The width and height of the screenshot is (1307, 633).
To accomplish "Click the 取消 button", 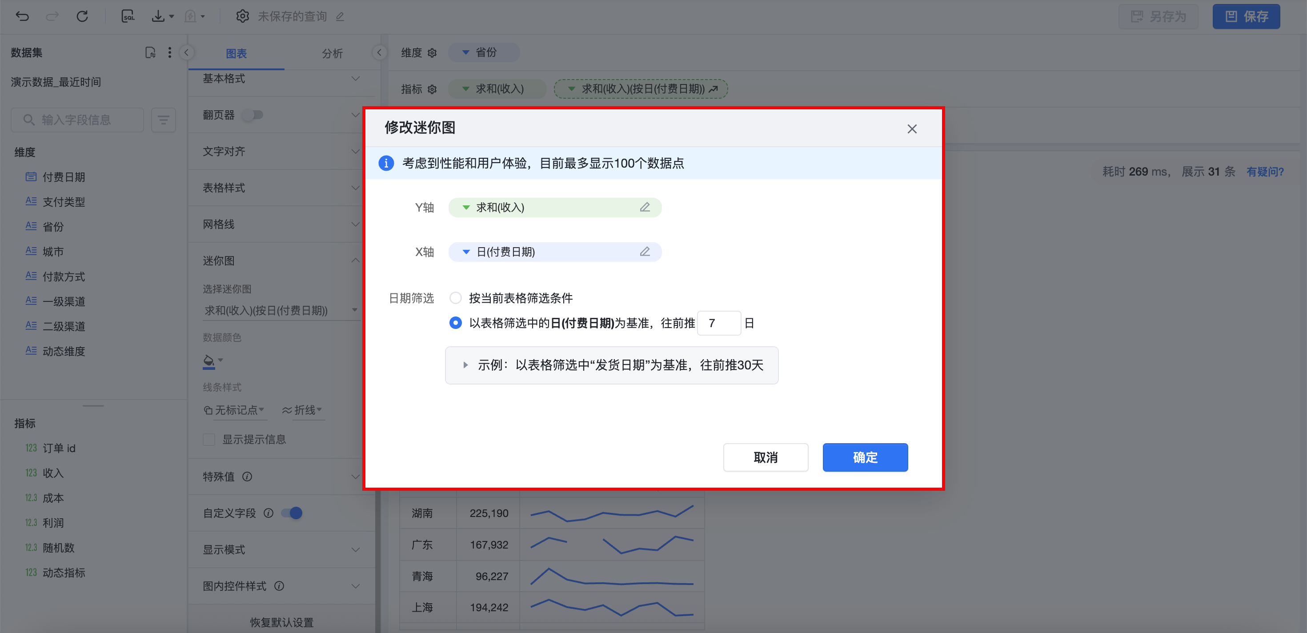I will 765,457.
